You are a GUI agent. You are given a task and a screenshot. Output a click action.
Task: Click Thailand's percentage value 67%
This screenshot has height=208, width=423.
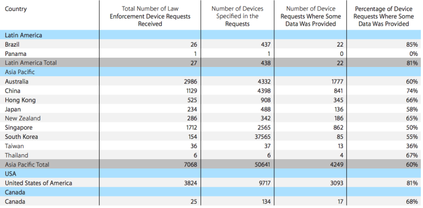coord(412,155)
